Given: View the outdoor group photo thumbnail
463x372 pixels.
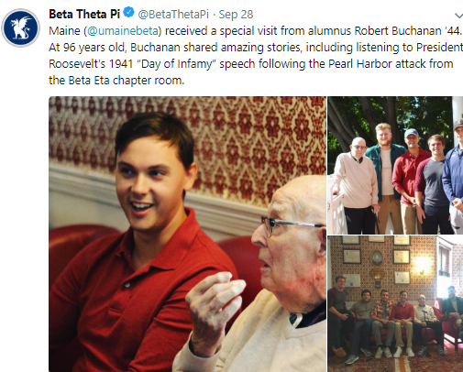Looking at the screenshot, I should point(395,165).
